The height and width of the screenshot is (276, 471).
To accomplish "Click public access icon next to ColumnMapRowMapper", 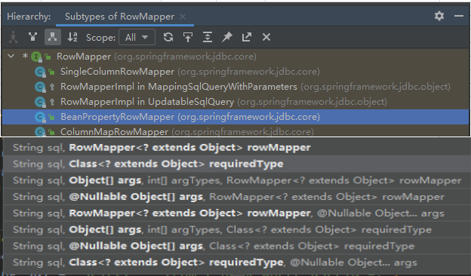I will tap(51, 132).
